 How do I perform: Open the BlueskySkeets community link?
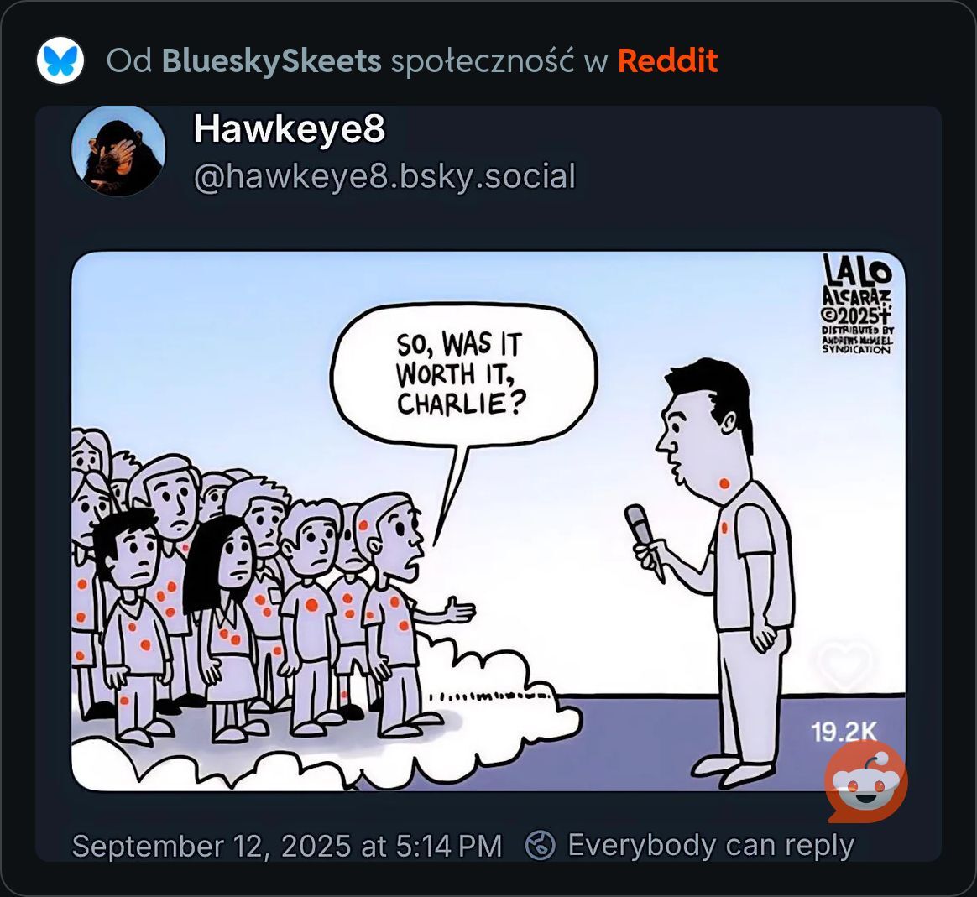point(271,61)
